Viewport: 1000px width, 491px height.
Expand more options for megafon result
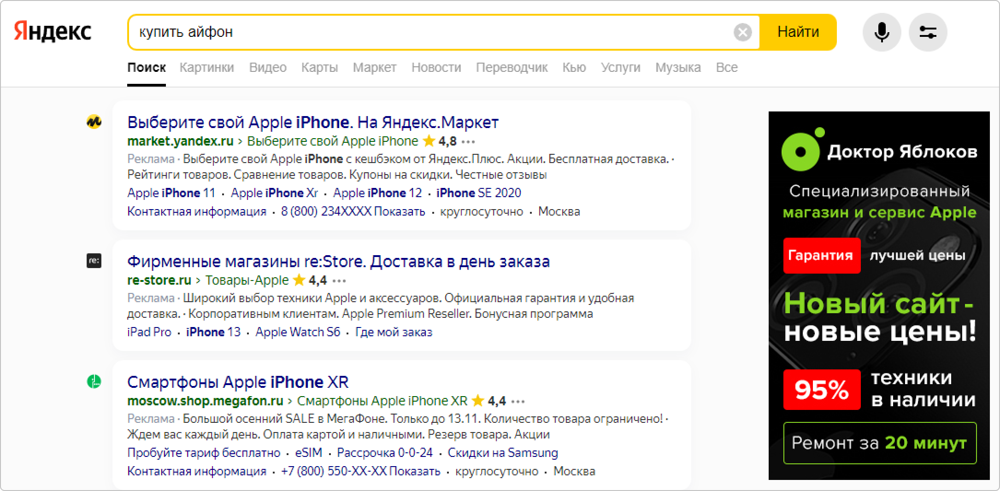pyautogui.click(x=518, y=402)
